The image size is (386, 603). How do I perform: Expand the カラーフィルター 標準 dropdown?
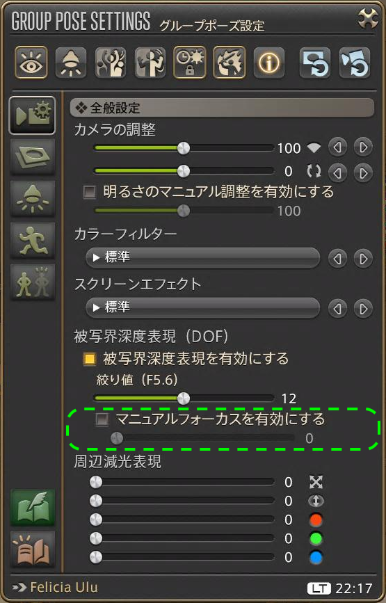click(202, 257)
